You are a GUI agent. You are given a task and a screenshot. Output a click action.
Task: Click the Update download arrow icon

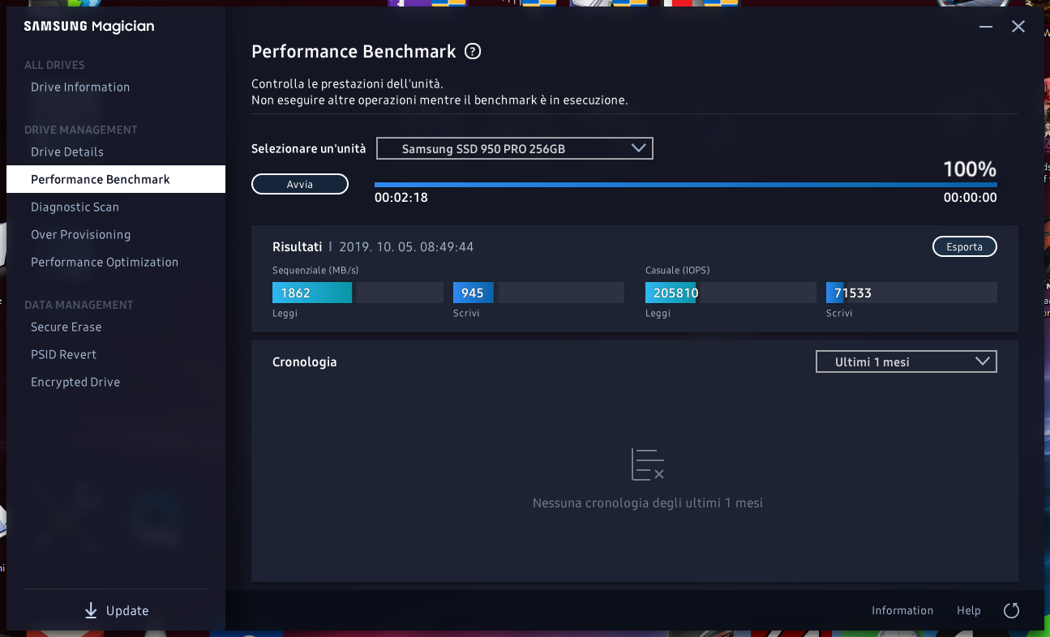91,611
